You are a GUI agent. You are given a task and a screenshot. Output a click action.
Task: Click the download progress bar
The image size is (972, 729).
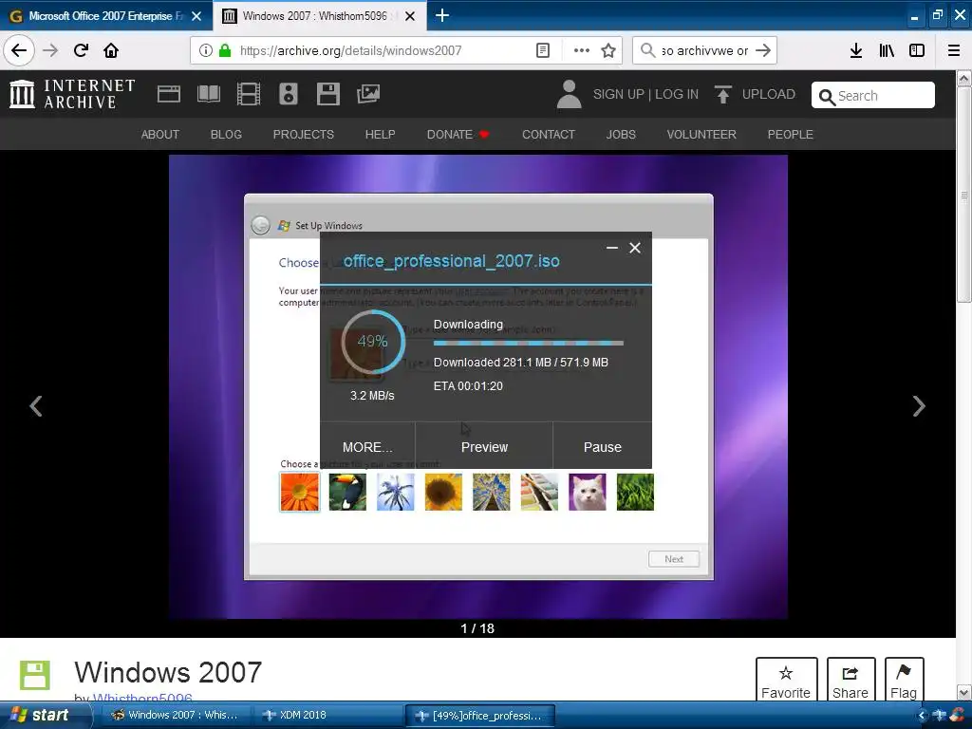(x=528, y=343)
